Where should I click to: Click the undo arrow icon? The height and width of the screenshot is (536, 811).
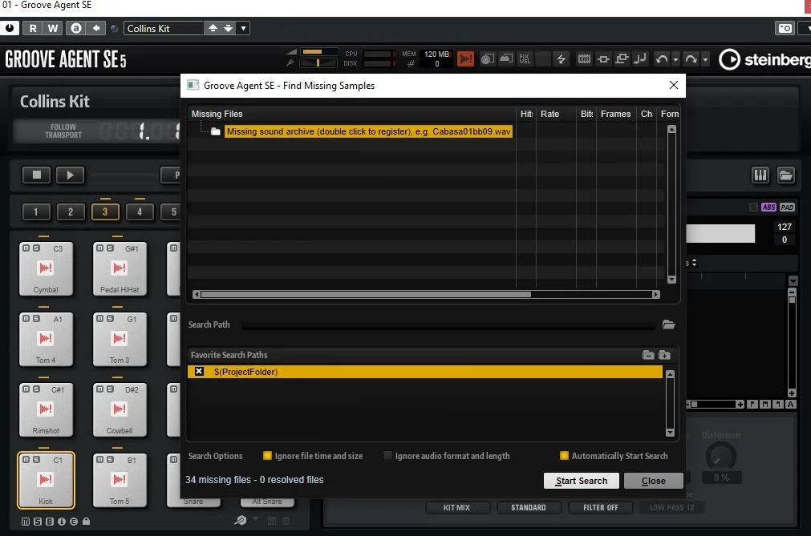coord(661,58)
